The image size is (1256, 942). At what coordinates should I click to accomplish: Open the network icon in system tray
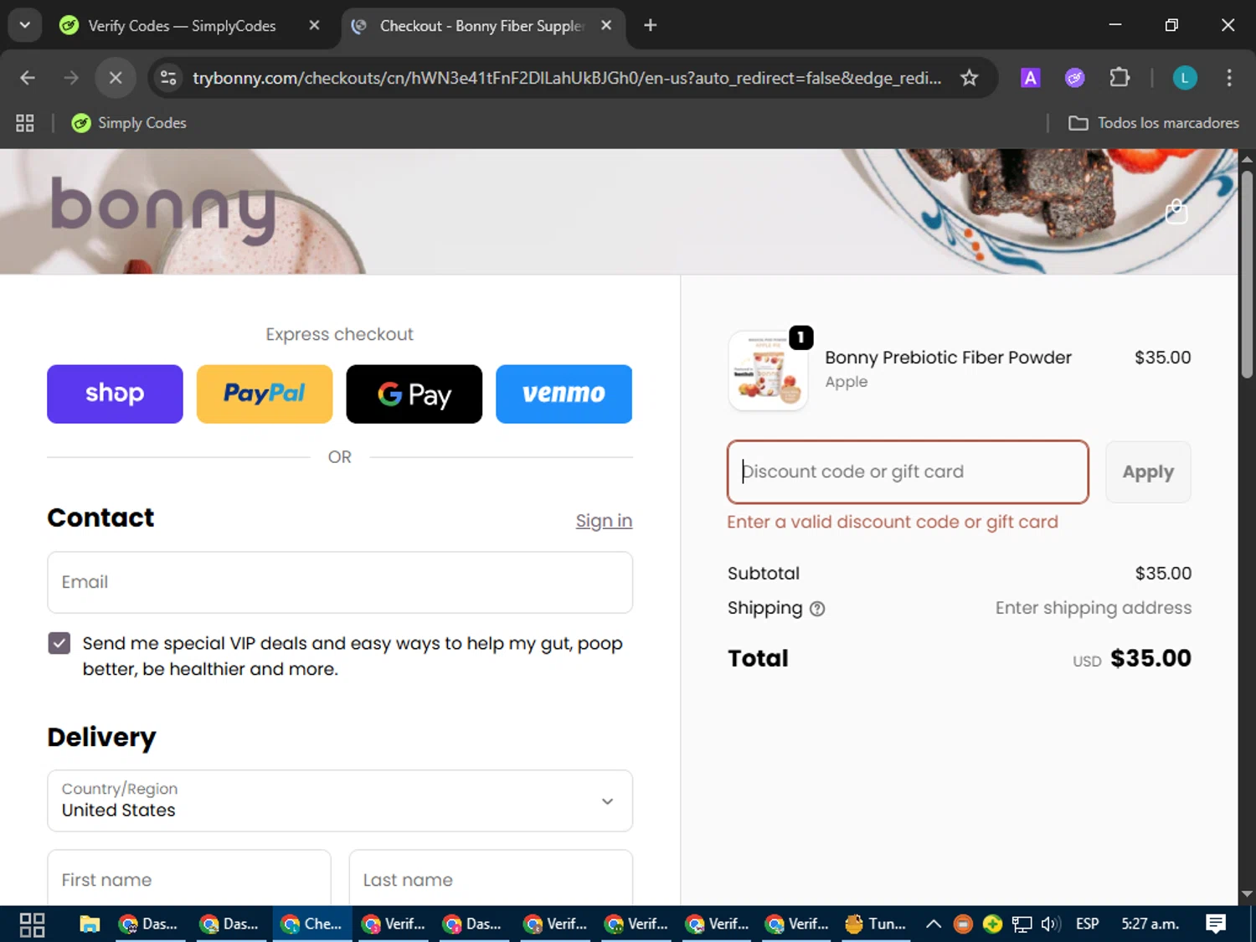pyautogui.click(x=1022, y=924)
